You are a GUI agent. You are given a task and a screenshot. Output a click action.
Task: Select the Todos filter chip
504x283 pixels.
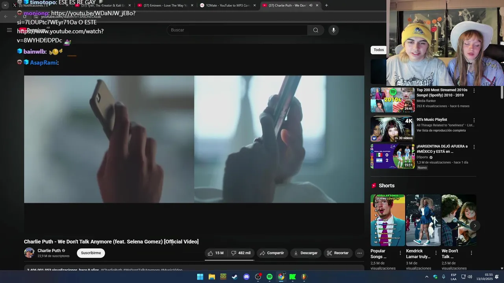pos(379,50)
